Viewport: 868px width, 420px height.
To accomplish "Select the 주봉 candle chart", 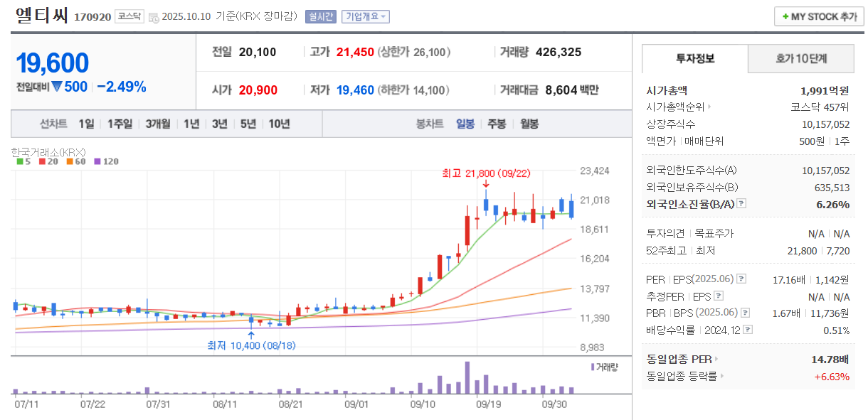I will click(x=497, y=124).
